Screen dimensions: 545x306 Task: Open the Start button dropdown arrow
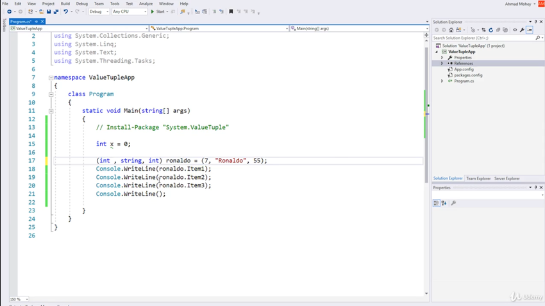click(167, 12)
